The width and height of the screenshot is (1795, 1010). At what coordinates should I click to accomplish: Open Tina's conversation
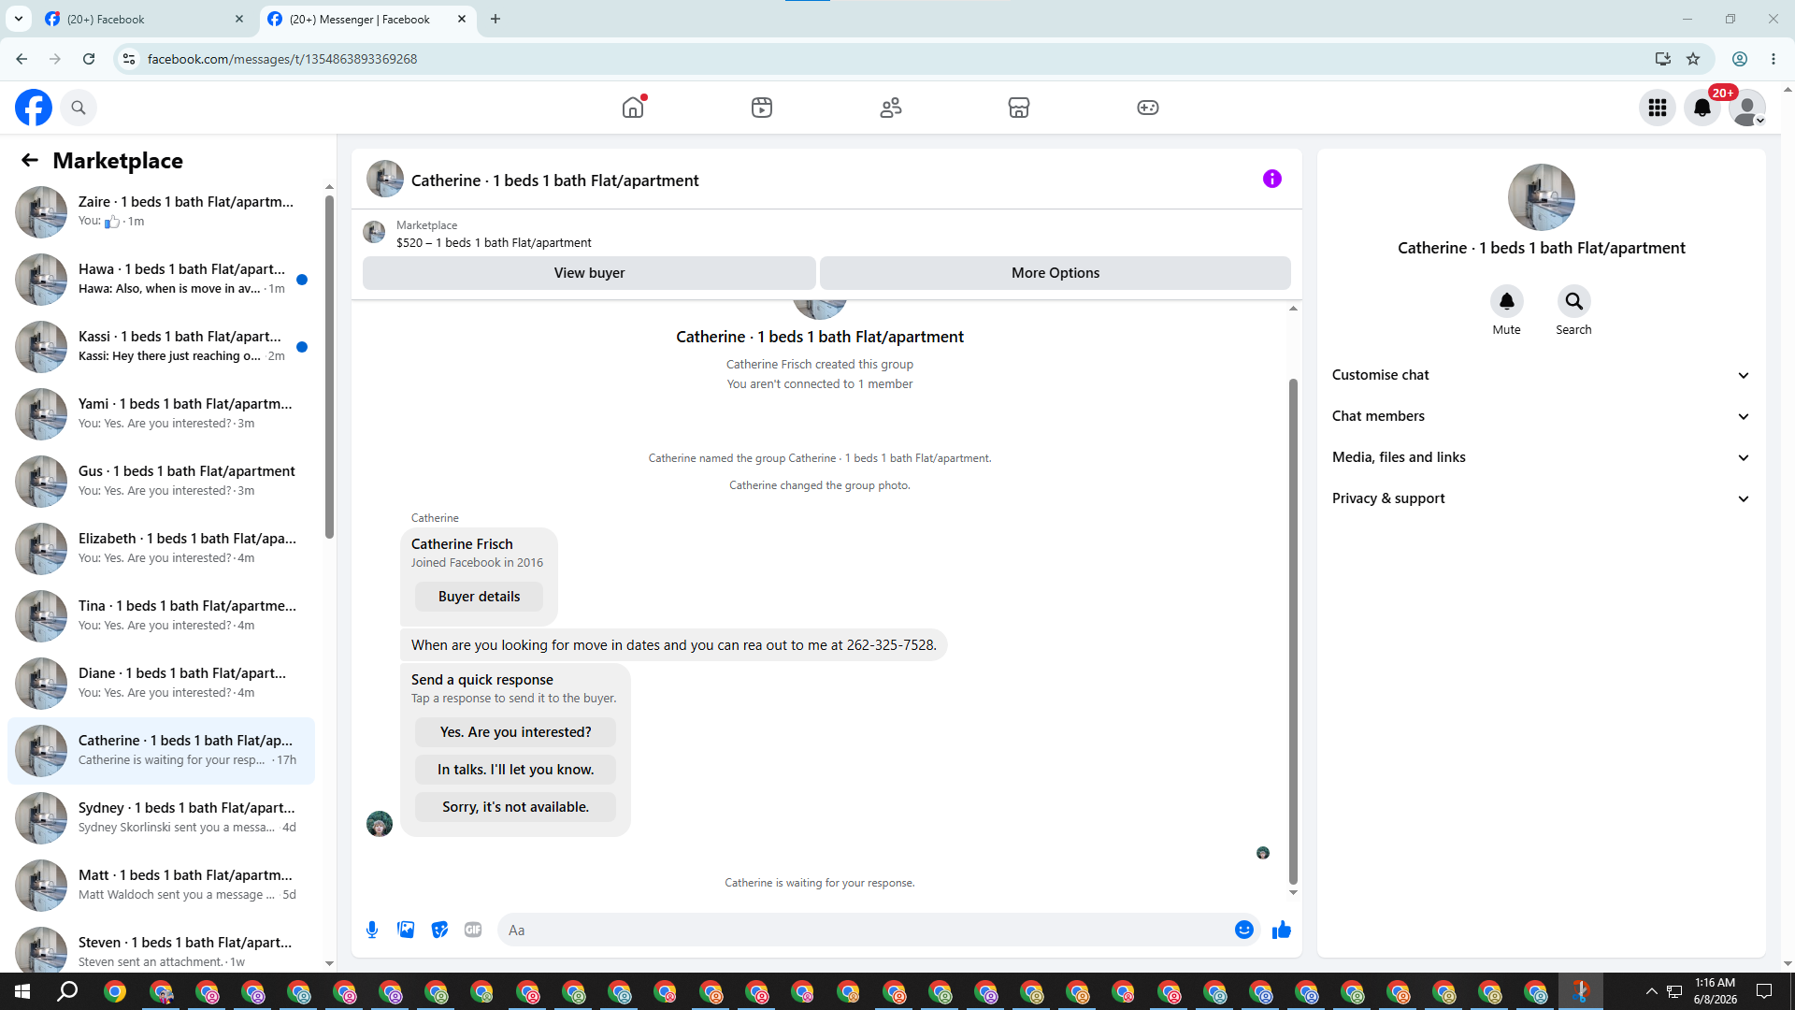tap(162, 615)
